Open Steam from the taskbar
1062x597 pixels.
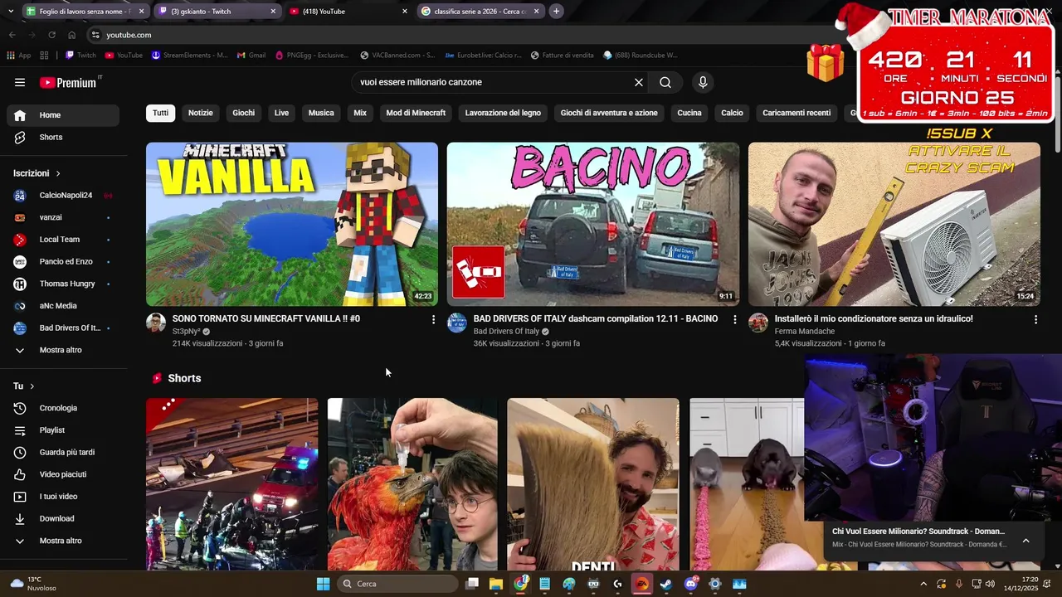pyautogui.click(x=665, y=584)
